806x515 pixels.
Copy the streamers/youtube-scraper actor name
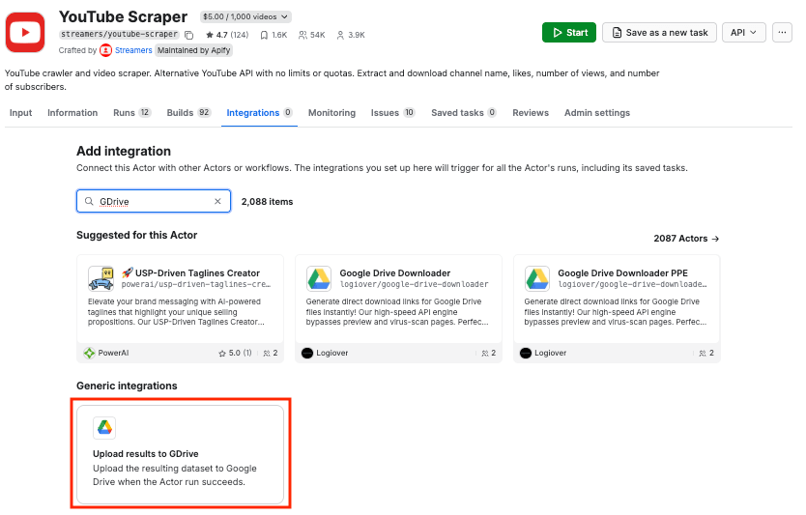coord(189,35)
